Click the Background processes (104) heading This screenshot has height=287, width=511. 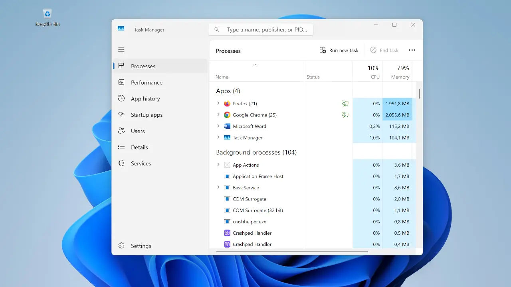[x=256, y=152]
